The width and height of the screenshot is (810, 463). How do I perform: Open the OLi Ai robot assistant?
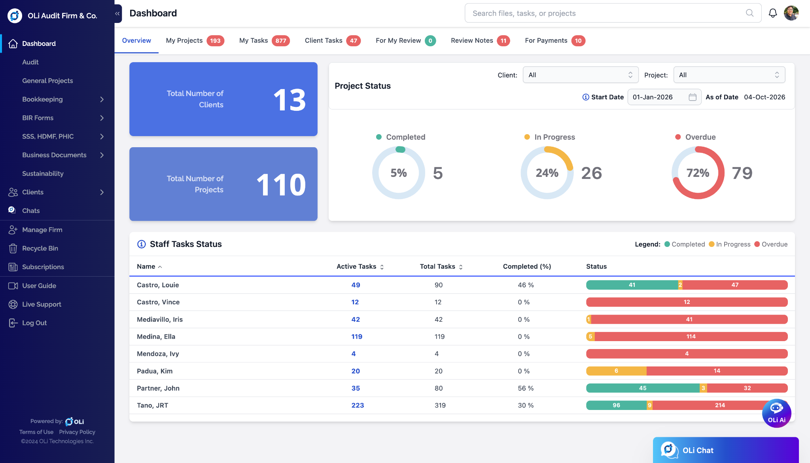tap(776, 413)
